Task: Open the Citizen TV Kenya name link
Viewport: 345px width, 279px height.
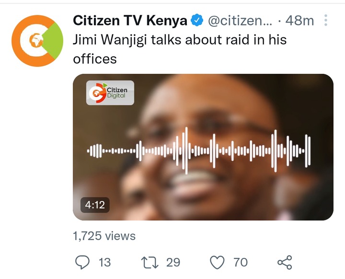Action: pos(130,21)
